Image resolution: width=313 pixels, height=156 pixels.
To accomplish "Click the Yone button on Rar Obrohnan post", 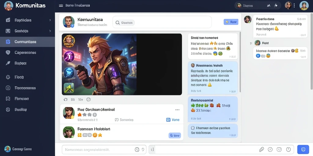I will point(173,119).
